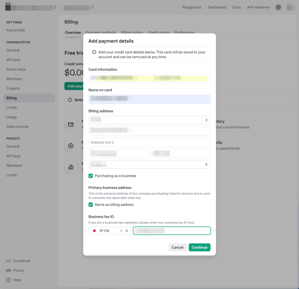Switch to the Payment methods tab
The width and height of the screenshot is (299, 289).
[100, 32]
